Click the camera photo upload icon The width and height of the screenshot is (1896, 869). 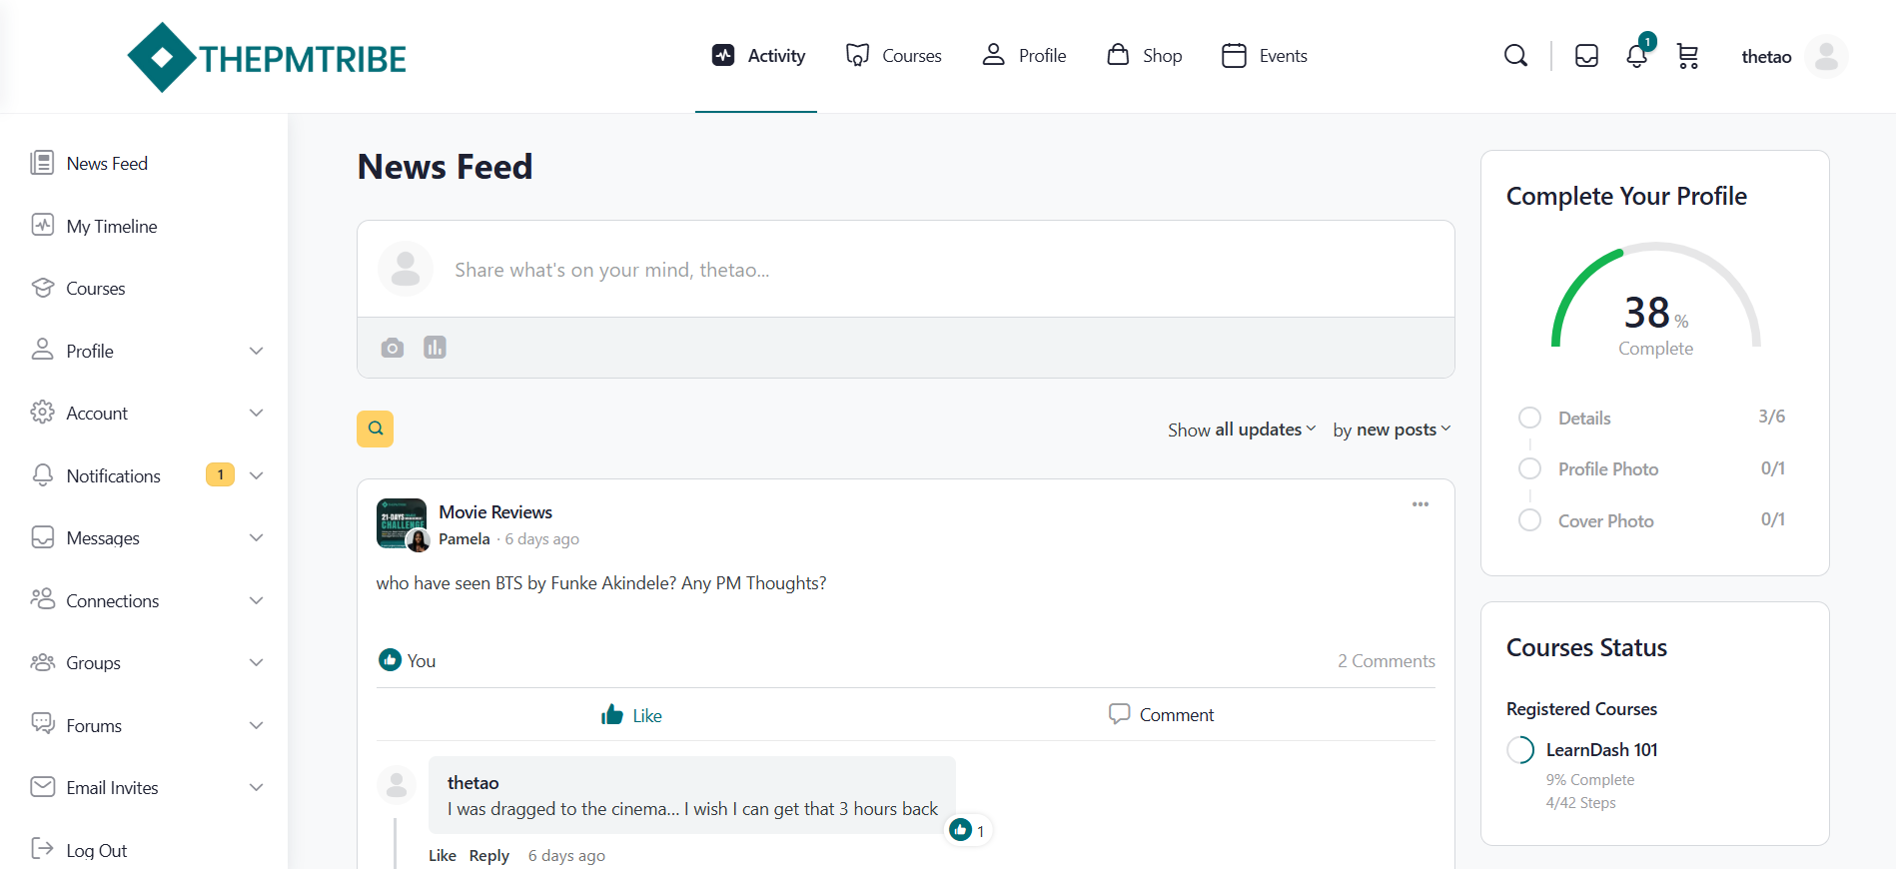[393, 348]
